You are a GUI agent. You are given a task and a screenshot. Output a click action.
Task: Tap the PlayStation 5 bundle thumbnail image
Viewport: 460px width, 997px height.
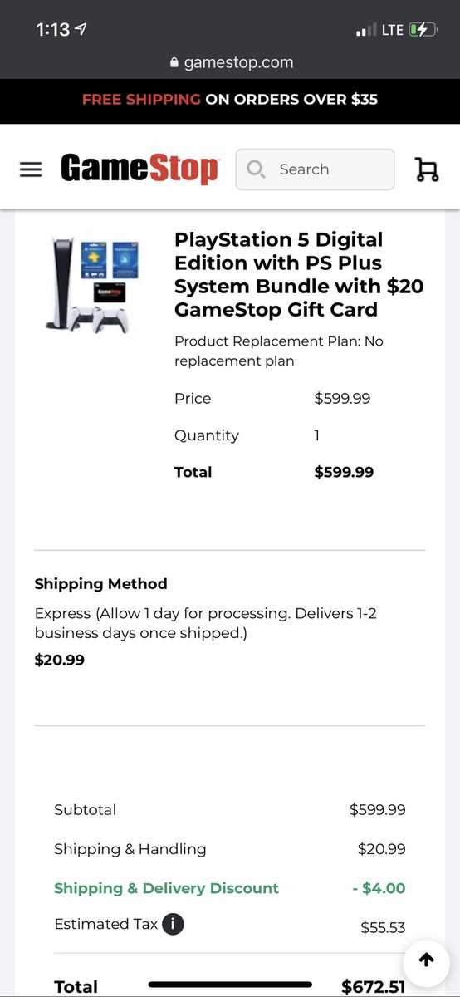[92, 283]
